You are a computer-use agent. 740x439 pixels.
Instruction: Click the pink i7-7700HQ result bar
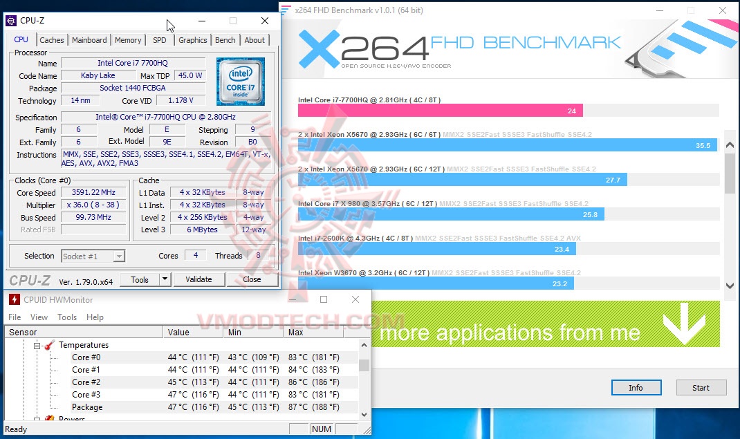(441, 111)
